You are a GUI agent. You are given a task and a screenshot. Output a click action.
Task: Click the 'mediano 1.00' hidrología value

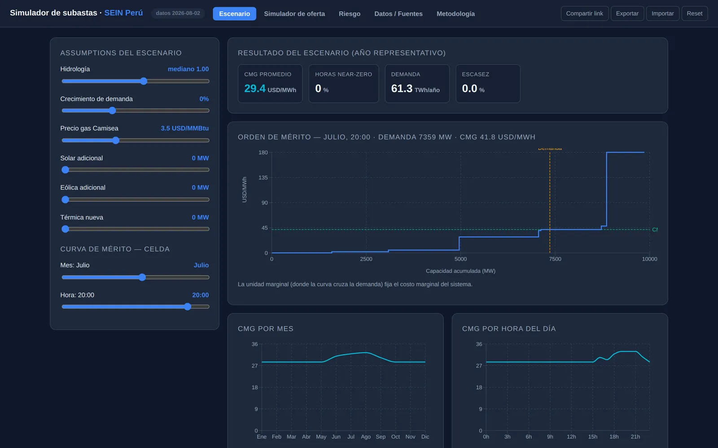point(188,69)
